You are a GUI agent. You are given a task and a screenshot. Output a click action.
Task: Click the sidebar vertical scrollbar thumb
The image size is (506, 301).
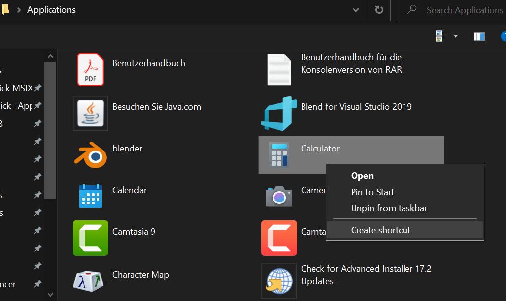click(50, 130)
